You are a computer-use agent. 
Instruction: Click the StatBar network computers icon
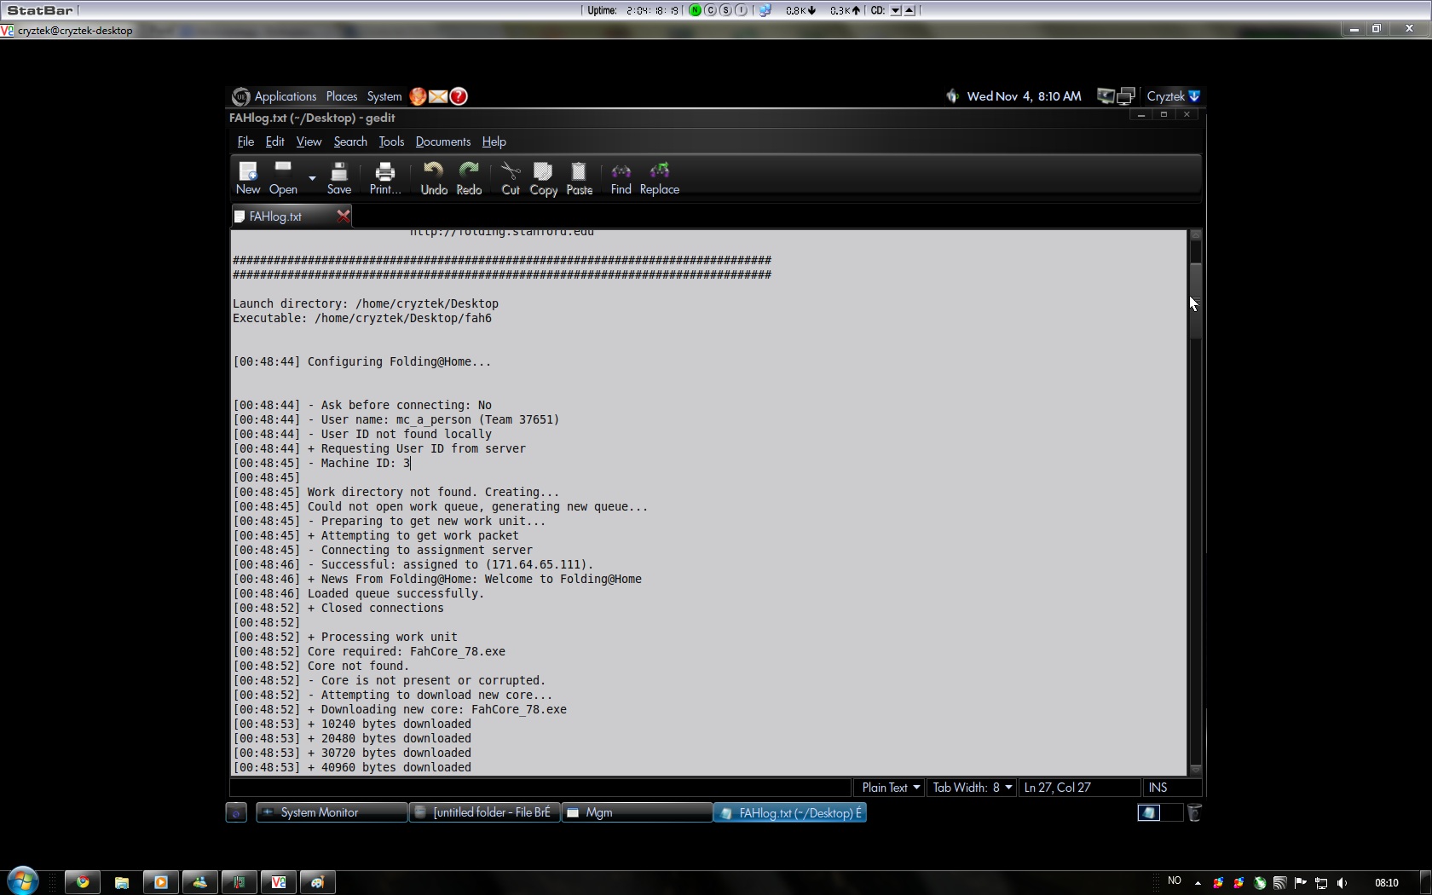(x=765, y=10)
